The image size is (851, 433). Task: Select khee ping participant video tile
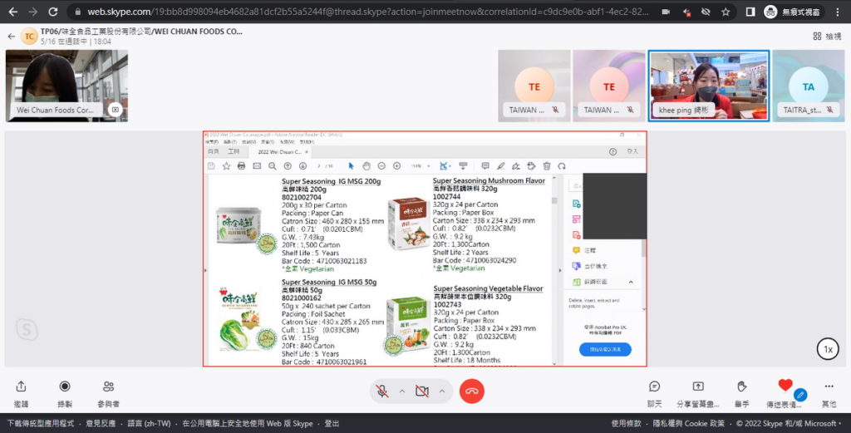(x=708, y=86)
